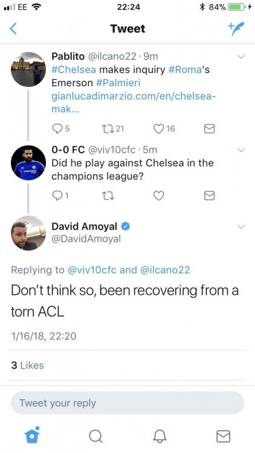Expand chevron menu on David Amoyal tweet
Viewport: 255px width, 453px height.
coord(241,226)
